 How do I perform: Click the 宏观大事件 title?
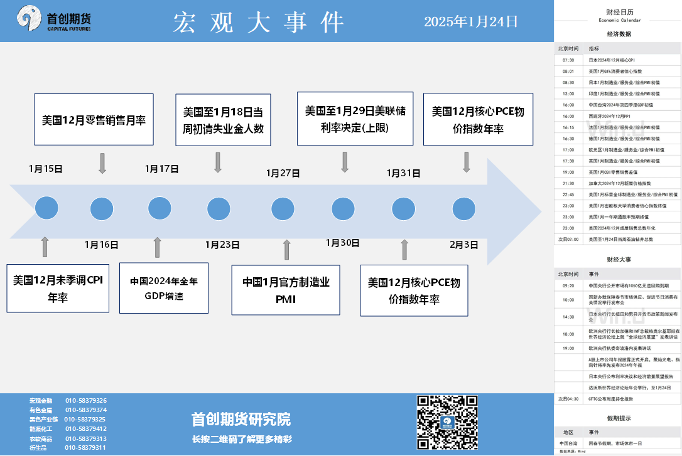point(259,22)
